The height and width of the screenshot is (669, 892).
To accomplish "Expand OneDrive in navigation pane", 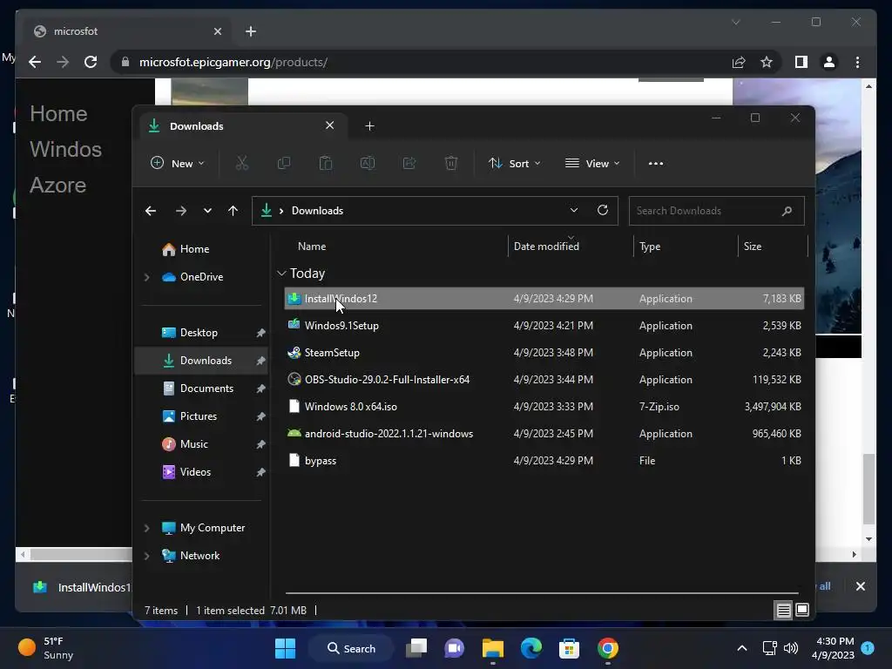I will tap(146, 277).
